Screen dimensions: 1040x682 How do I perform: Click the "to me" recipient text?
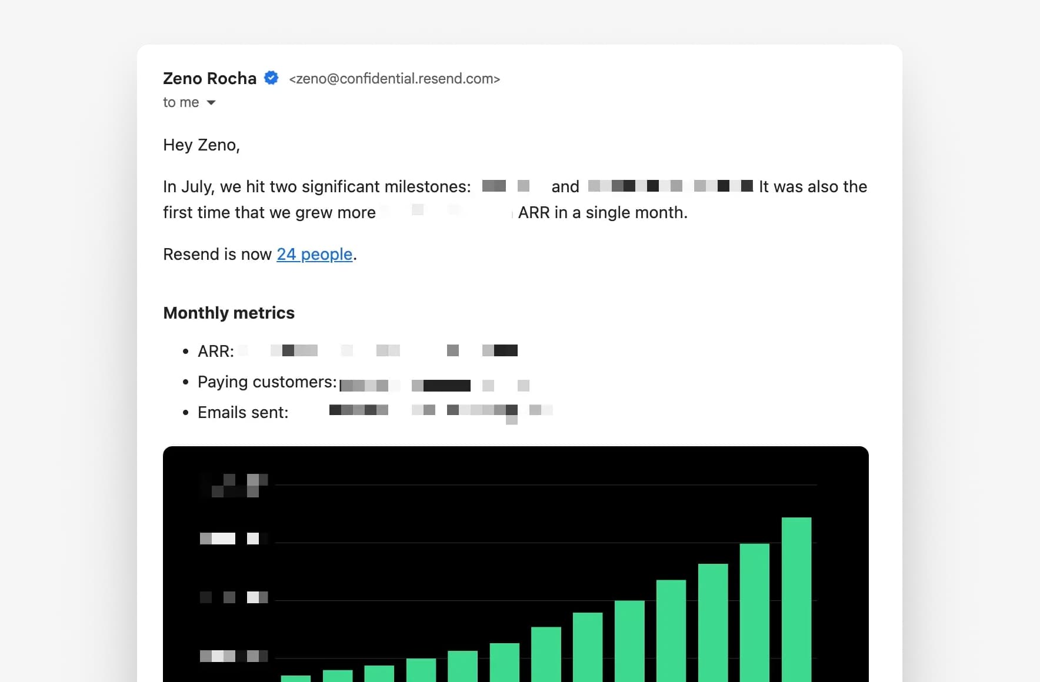click(181, 102)
